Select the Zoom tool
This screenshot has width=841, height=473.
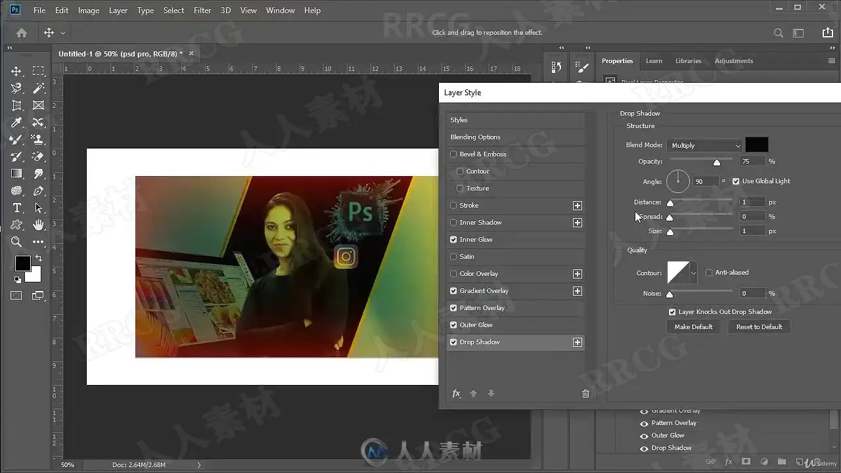point(17,242)
